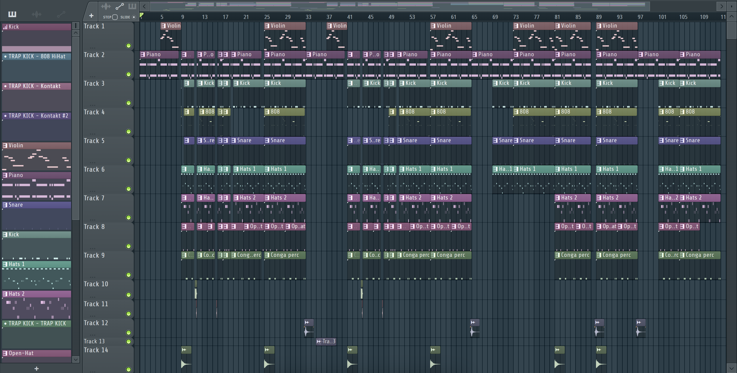
Task: Toggle automation clips filter icon in header
Action: [120, 6]
